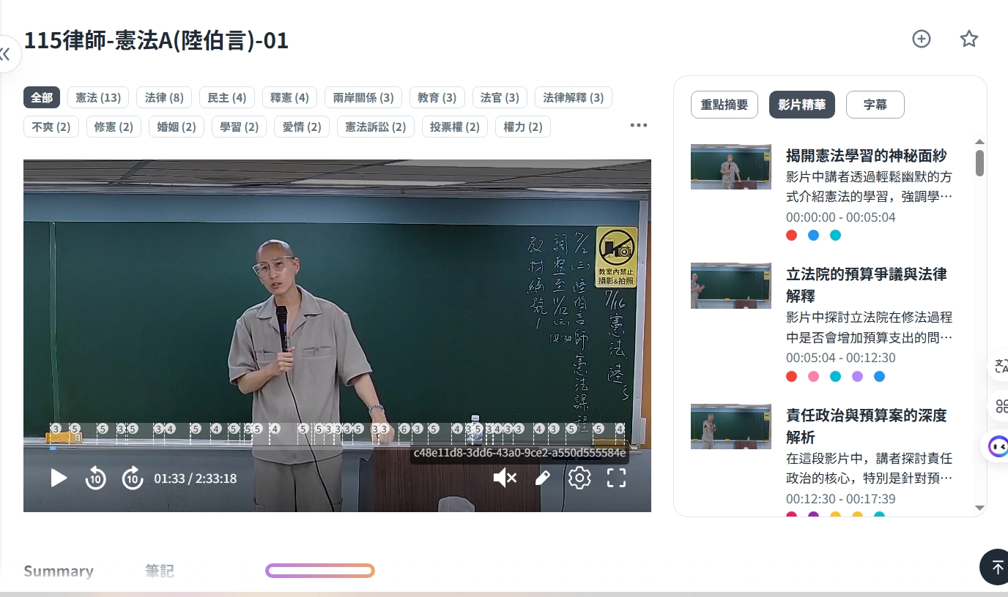Filter by 兩岸關係 (3) tag
1008x597 pixels.
[x=363, y=97]
